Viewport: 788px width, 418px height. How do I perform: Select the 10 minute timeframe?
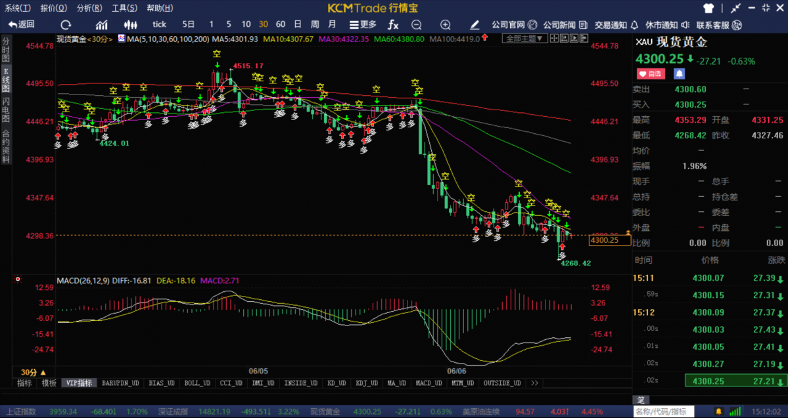point(246,24)
